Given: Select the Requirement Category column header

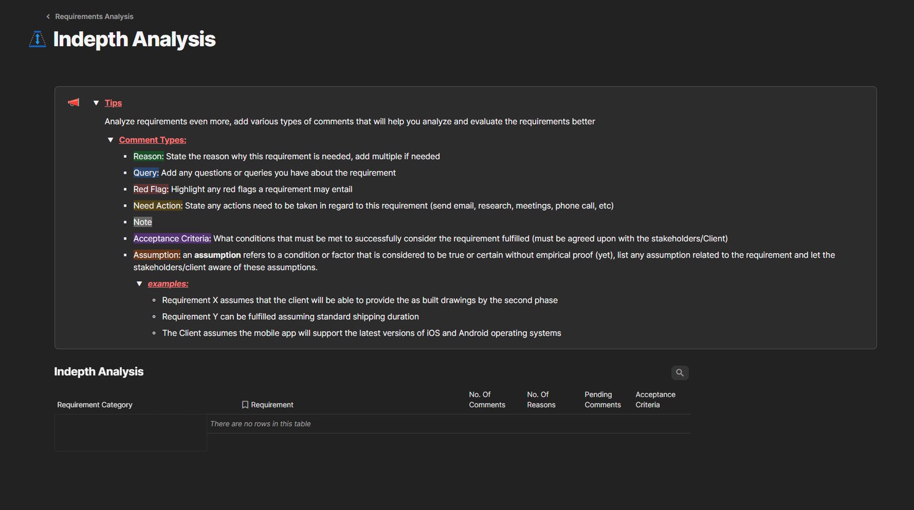Looking at the screenshot, I should (x=95, y=405).
